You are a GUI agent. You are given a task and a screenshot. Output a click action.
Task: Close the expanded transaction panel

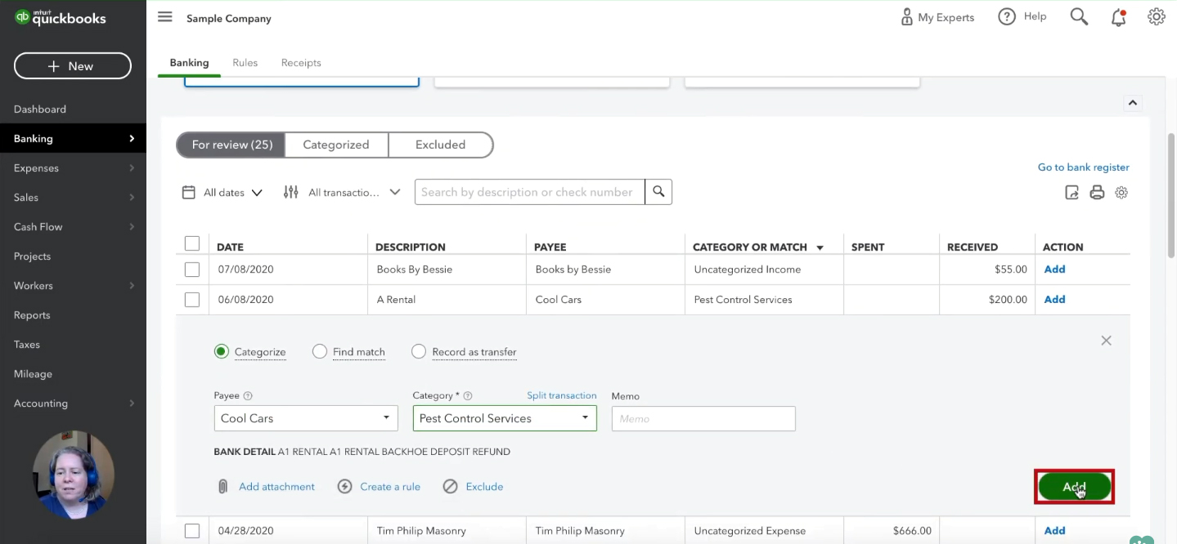click(x=1106, y=341)
